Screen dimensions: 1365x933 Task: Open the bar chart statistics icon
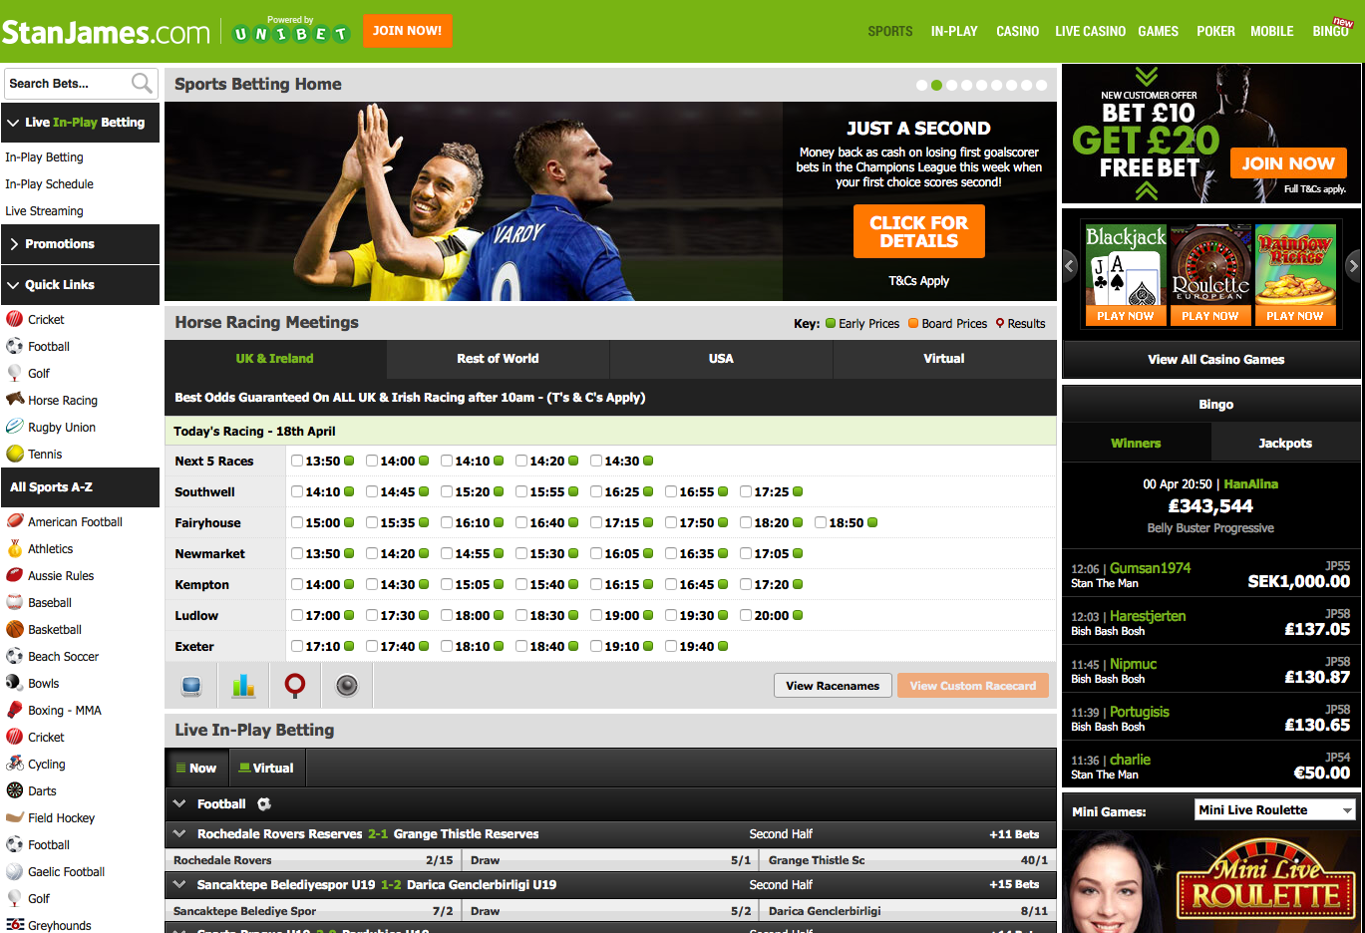(x=243, y=685)
